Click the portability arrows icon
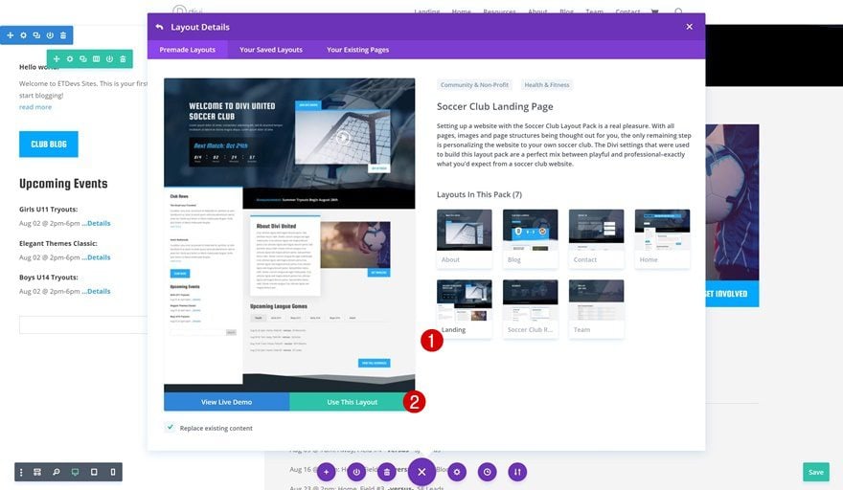 pyautogui.click(x=517, y=472)
